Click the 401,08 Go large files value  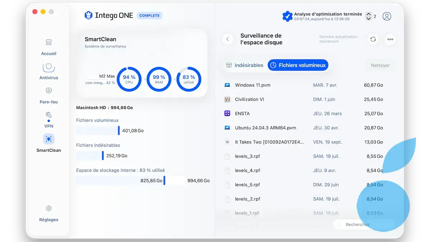(133, 131)
